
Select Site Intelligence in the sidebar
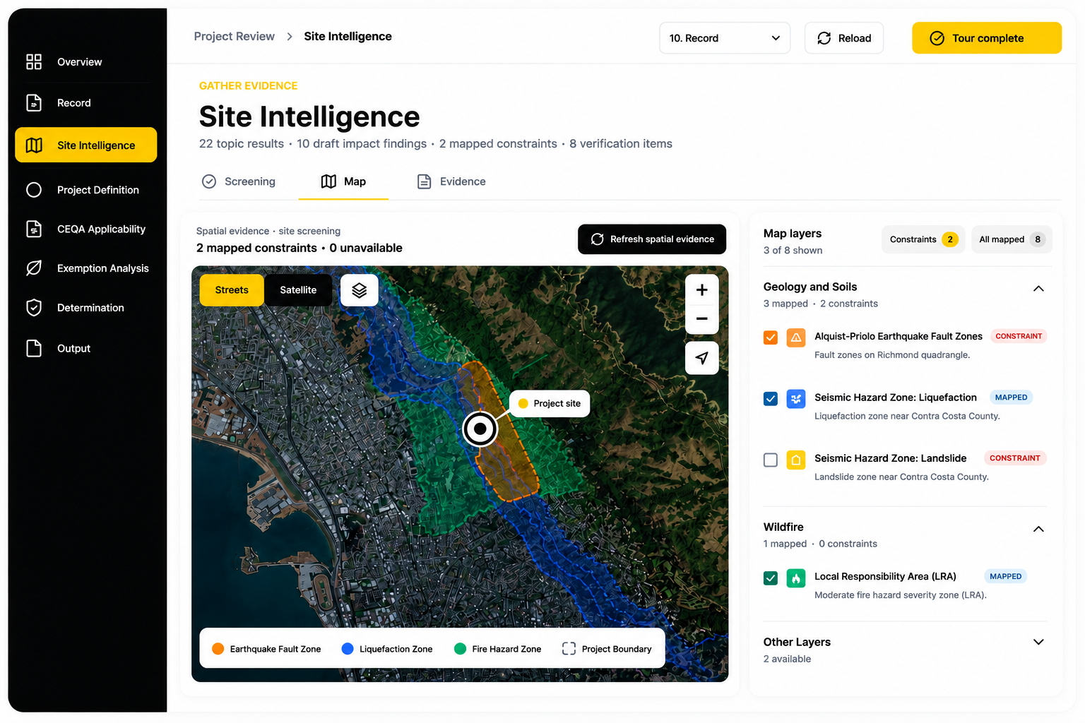click(85, 145)
